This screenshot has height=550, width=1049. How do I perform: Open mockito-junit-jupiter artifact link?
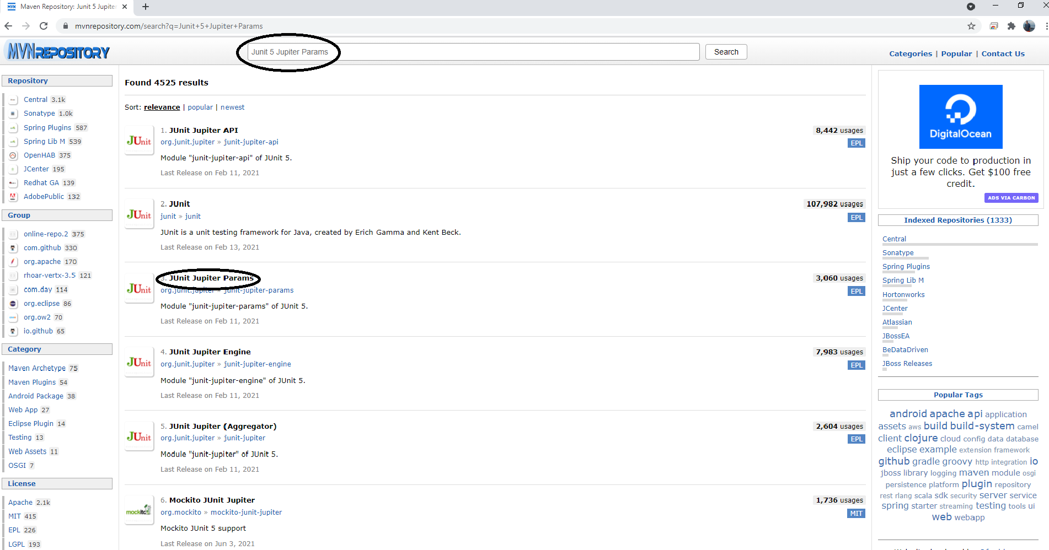[246, 512]
